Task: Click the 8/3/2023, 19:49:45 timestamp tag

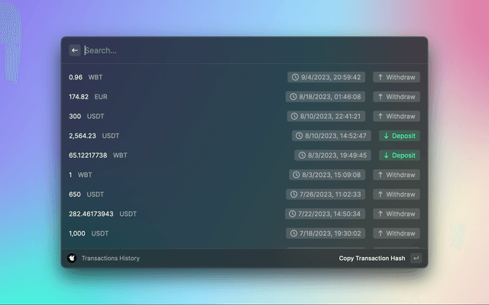Action: [x=333, y=156]
